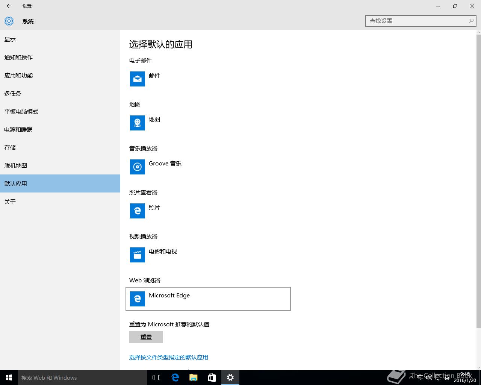Click the taskbar 搜索 Web 和 Windows box
The height and width of the screenshot is (385, 481).
[83, 377]
